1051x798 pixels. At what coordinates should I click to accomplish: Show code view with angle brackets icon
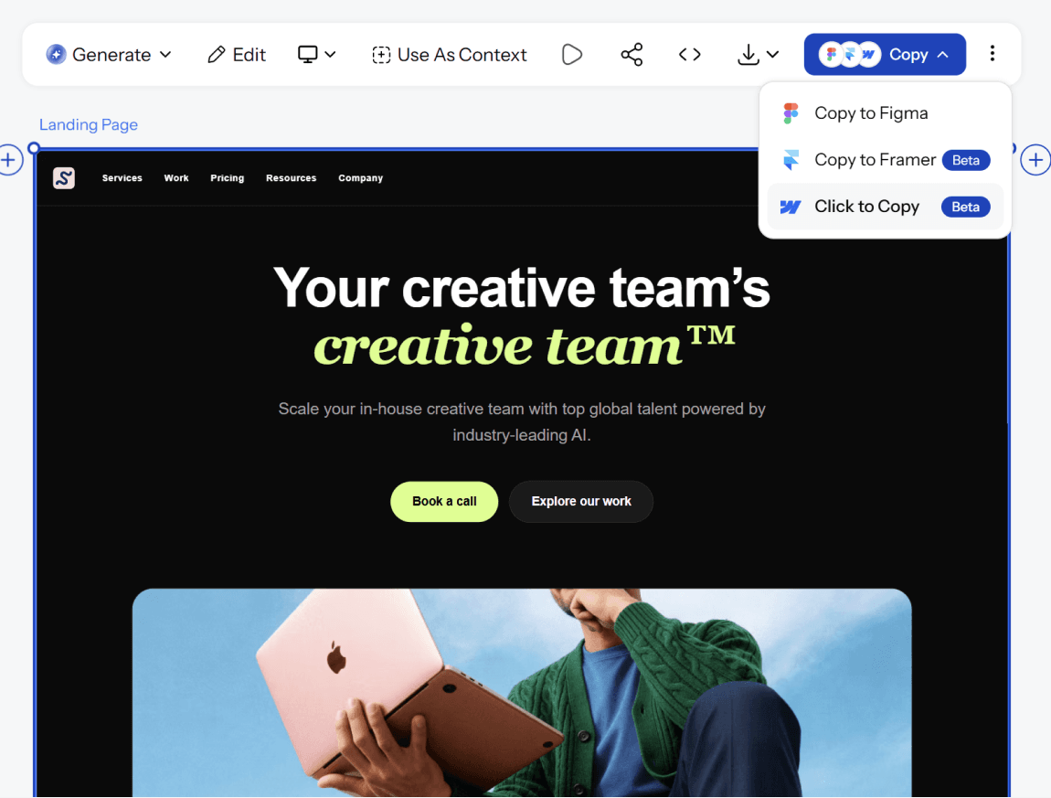point(690,54)
